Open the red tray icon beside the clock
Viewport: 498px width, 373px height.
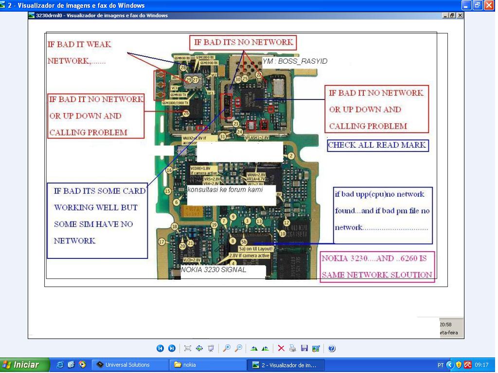point(467,365)
